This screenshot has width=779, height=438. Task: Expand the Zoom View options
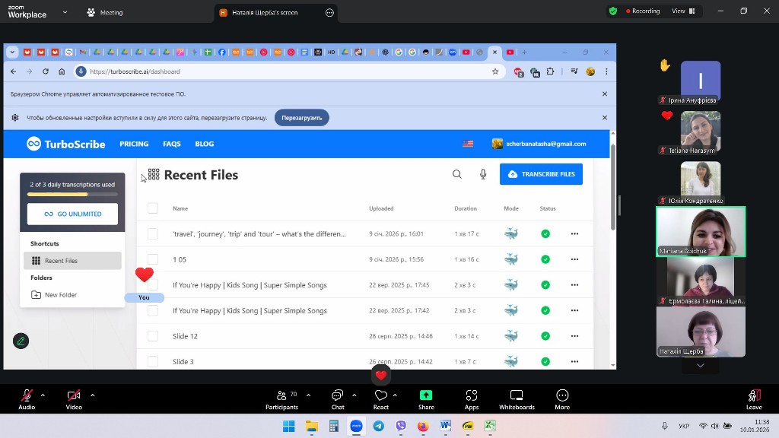[678, 11]
